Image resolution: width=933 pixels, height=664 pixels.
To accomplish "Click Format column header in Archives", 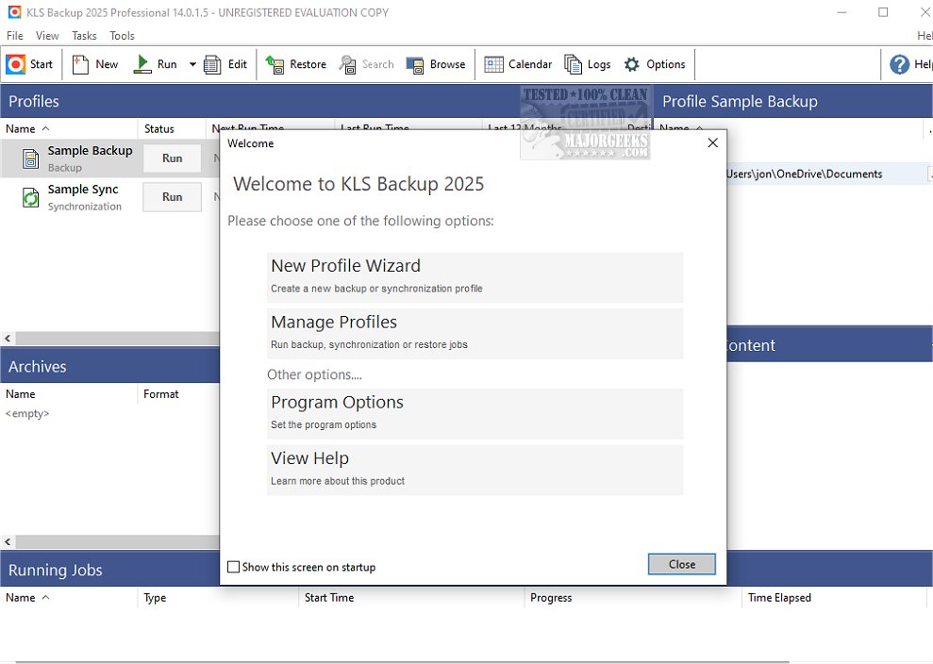I will pos(178,394).
